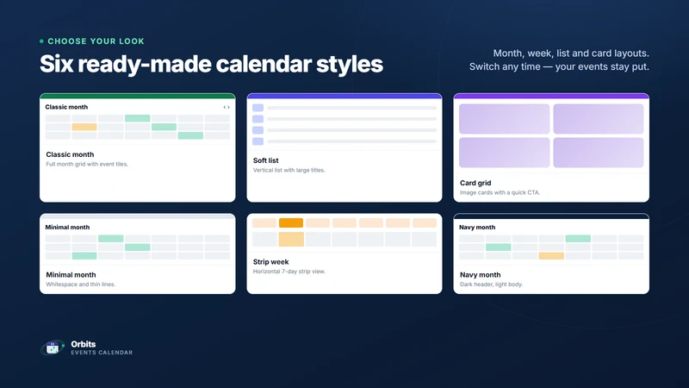The height and width of the screenshot is (388, 689).
Task: Select the Soft list style card
Action: (344, 147)
